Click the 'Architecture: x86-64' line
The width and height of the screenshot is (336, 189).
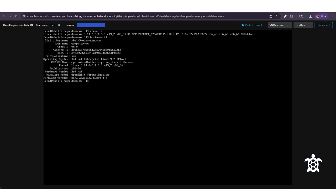(x=65, y=69)
